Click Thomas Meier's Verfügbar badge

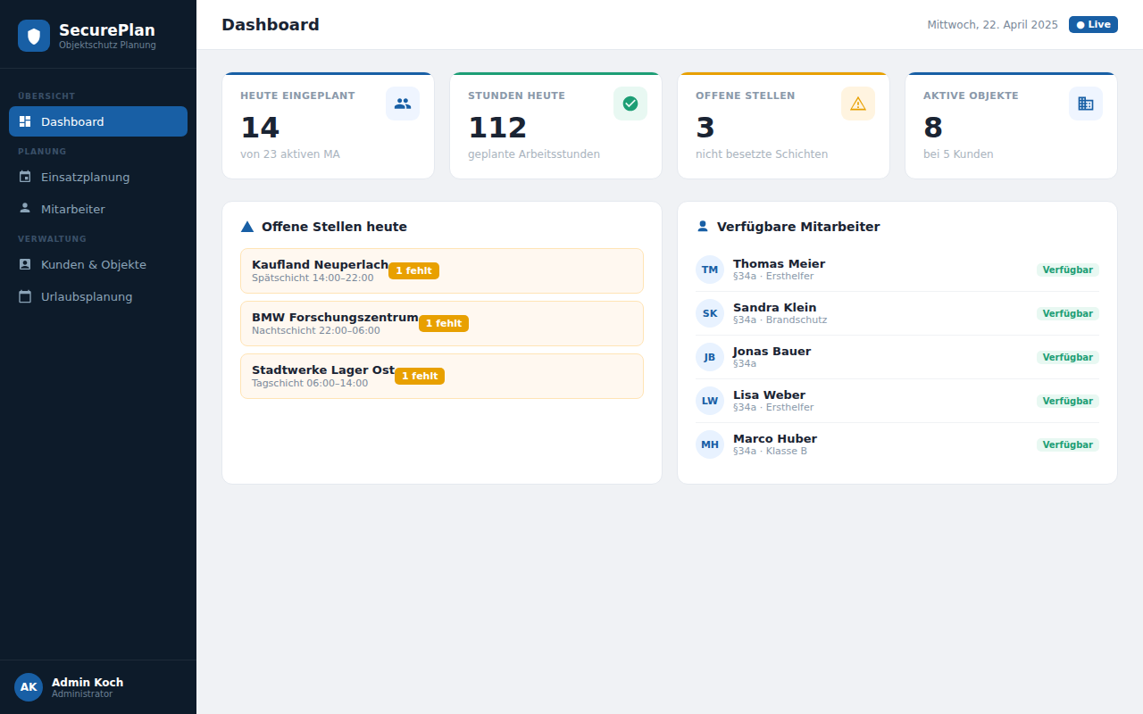tap(1068, 269)
